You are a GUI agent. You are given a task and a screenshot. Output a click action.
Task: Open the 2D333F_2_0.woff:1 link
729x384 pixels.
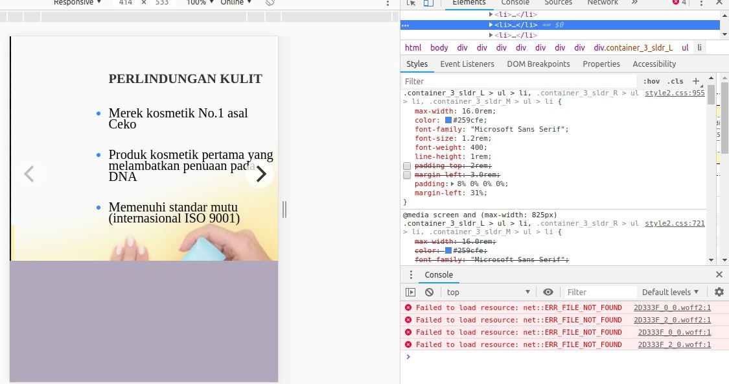(674, 345)
